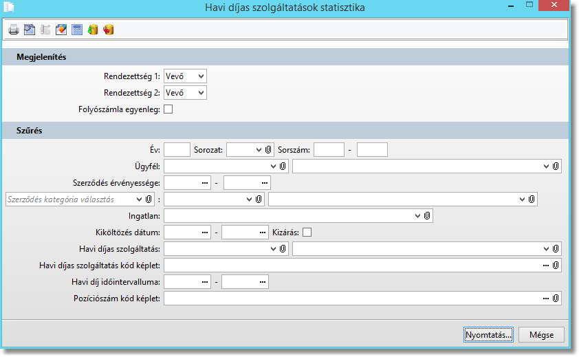Screen dimensions: 579x357
Task: Tick the Kizárás checkbox
Action: pyautogui.click(x=307, y=232)
